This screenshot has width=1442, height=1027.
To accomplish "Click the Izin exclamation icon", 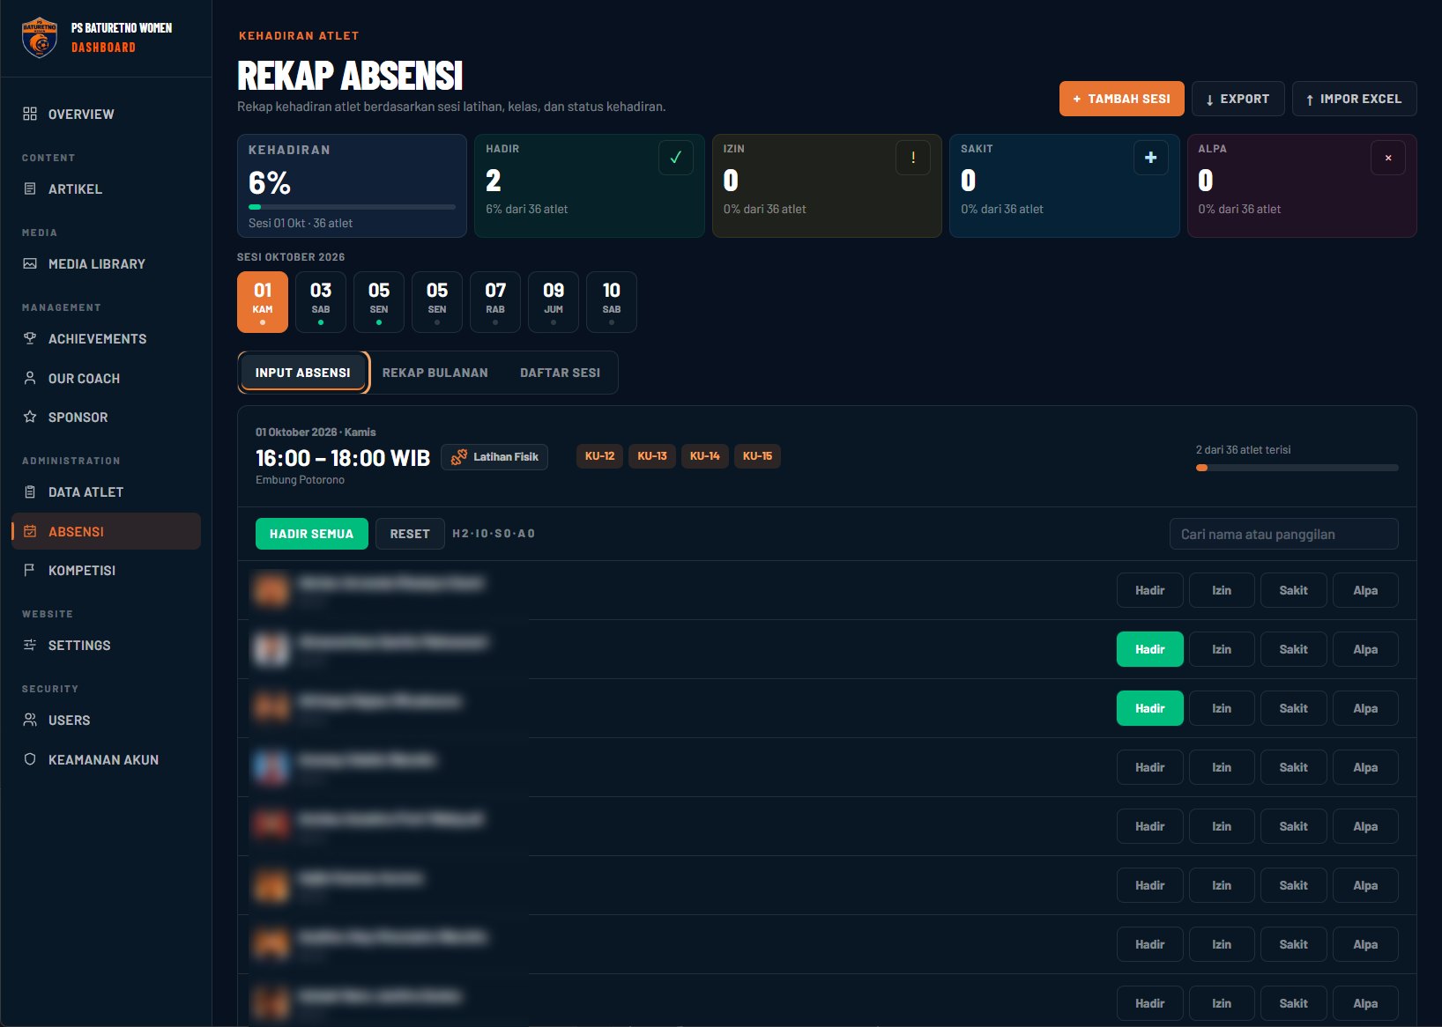I will coord(913,158).
